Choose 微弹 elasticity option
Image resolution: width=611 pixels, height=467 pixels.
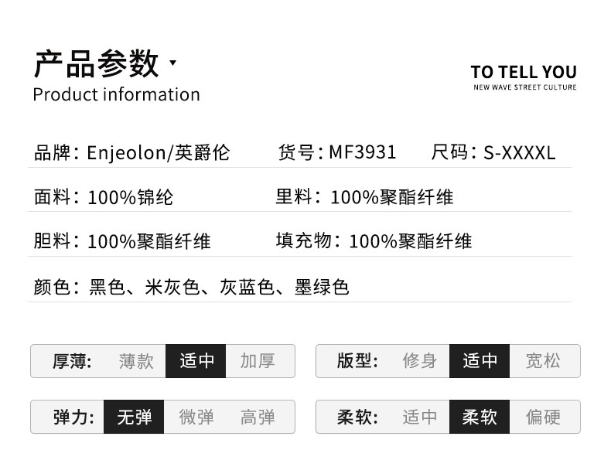coord(196,418)
